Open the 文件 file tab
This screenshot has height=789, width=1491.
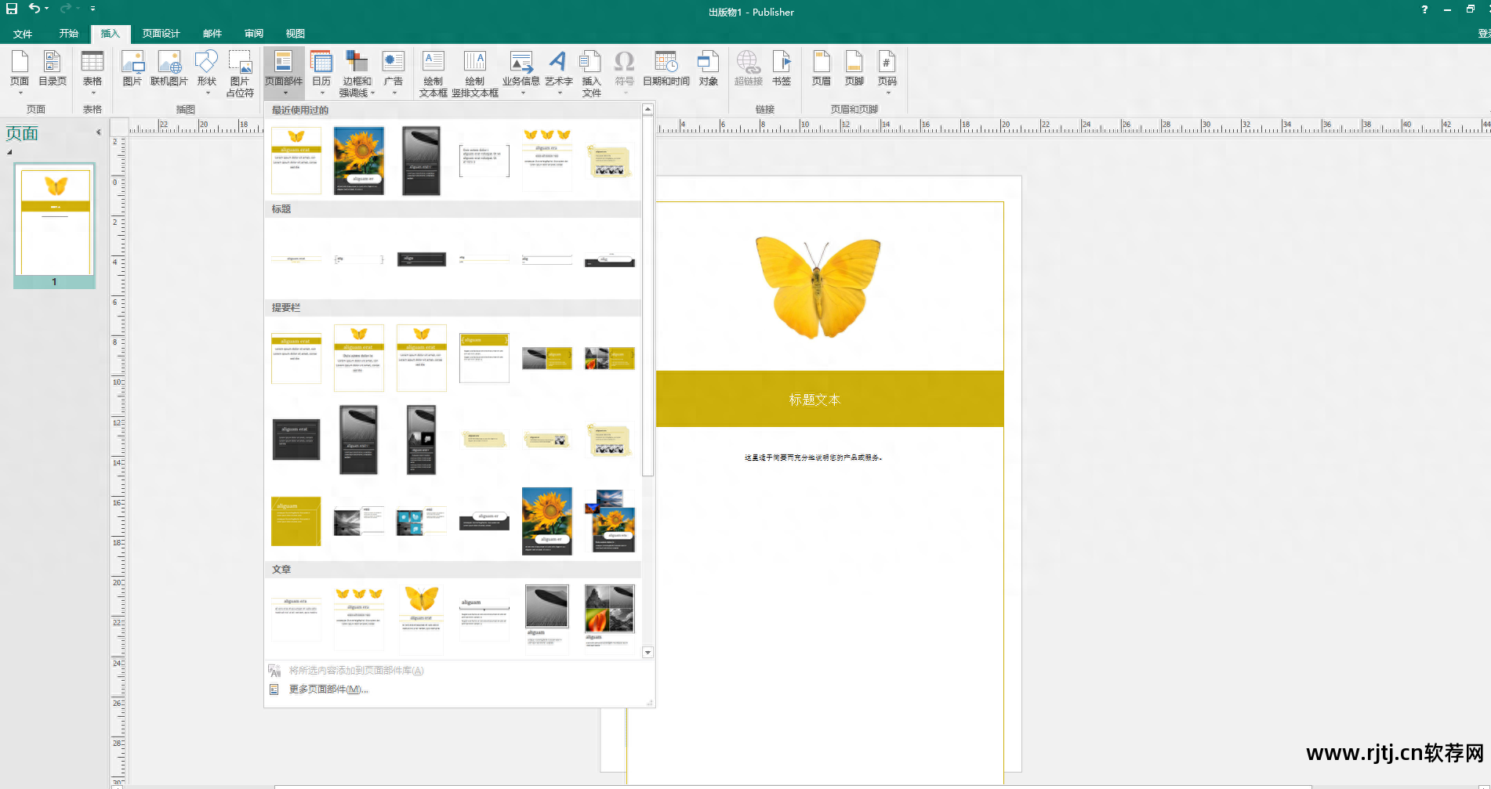pyautogui.click(x=23, y=34)
